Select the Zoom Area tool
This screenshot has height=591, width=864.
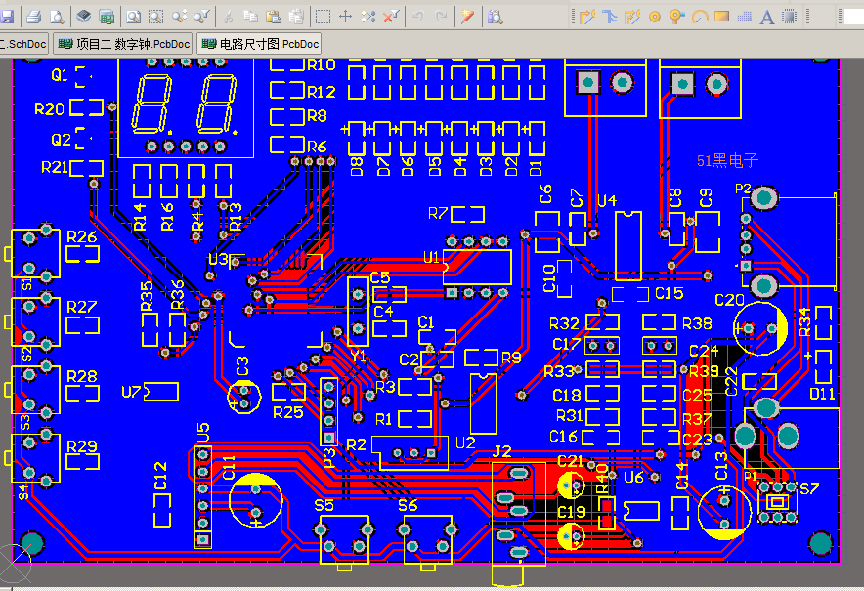(x=156, y=17)
